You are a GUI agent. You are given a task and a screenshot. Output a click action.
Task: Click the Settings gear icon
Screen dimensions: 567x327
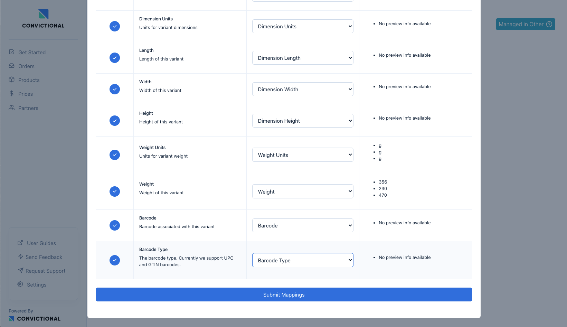[x=20, y=284]
